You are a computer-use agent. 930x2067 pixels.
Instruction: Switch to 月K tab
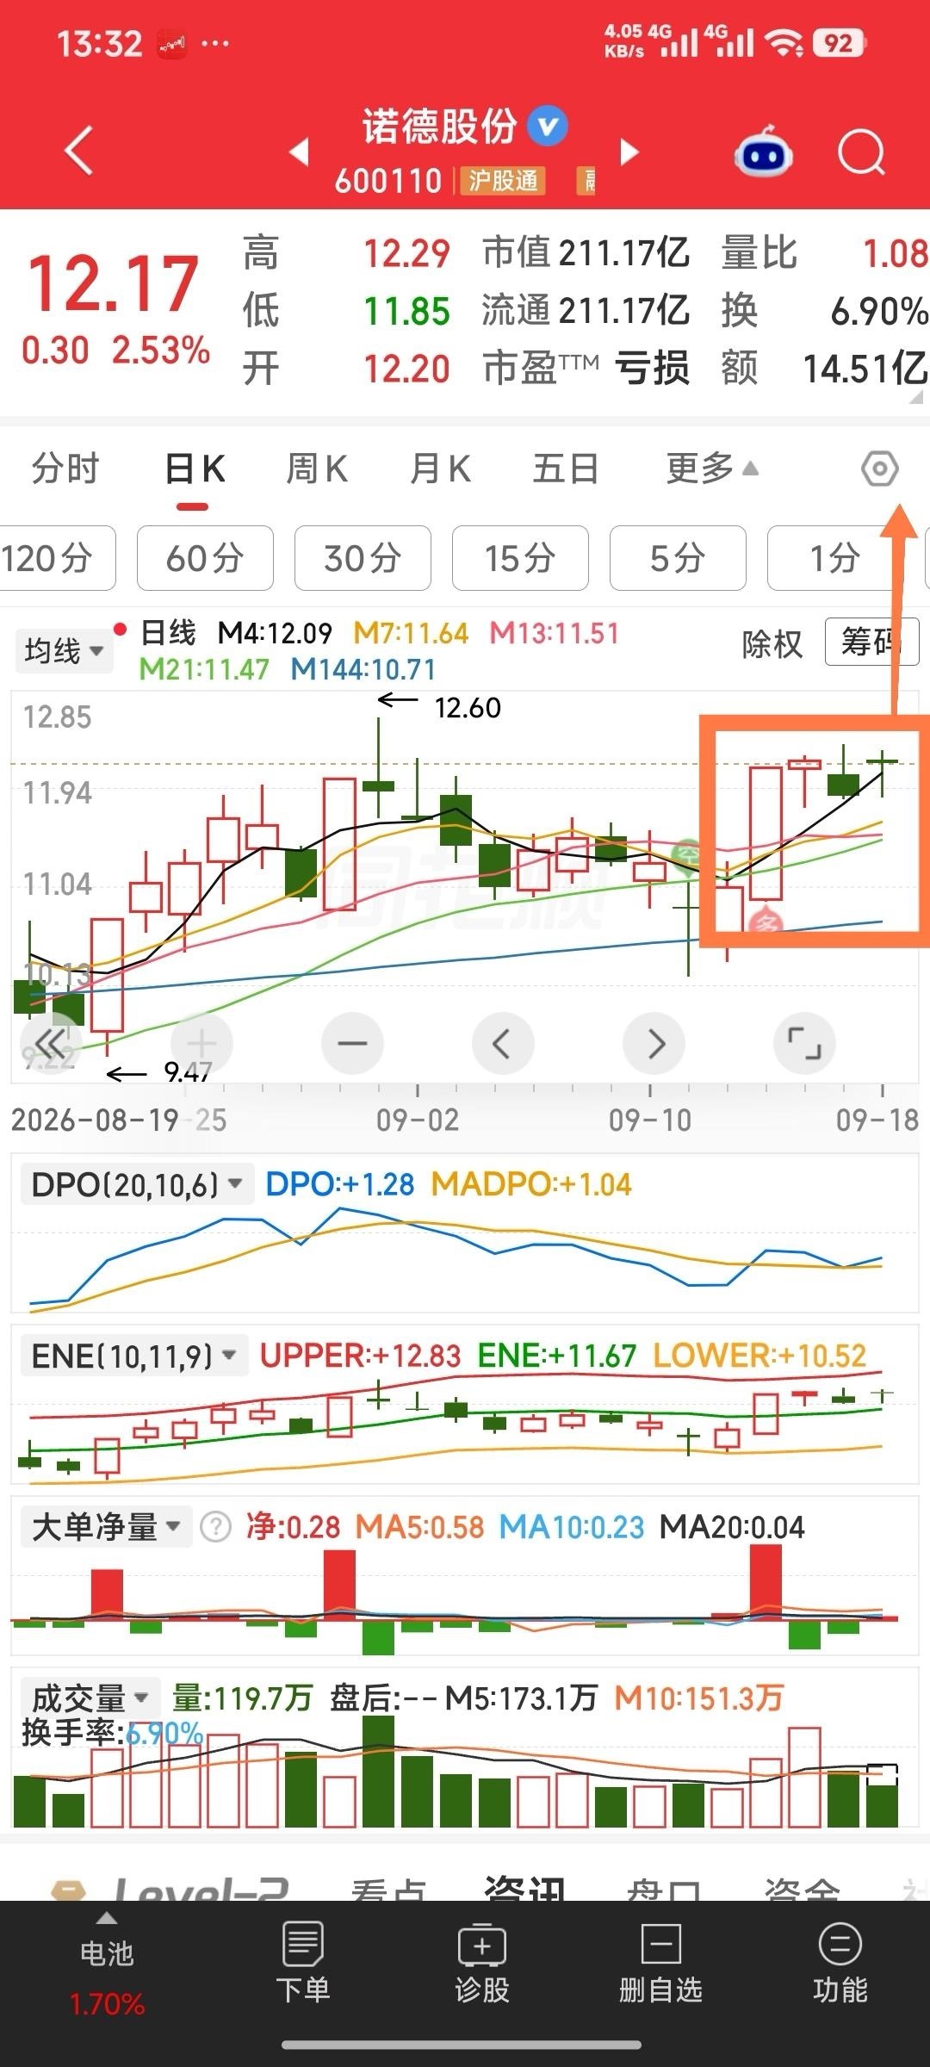click(440, 469)
